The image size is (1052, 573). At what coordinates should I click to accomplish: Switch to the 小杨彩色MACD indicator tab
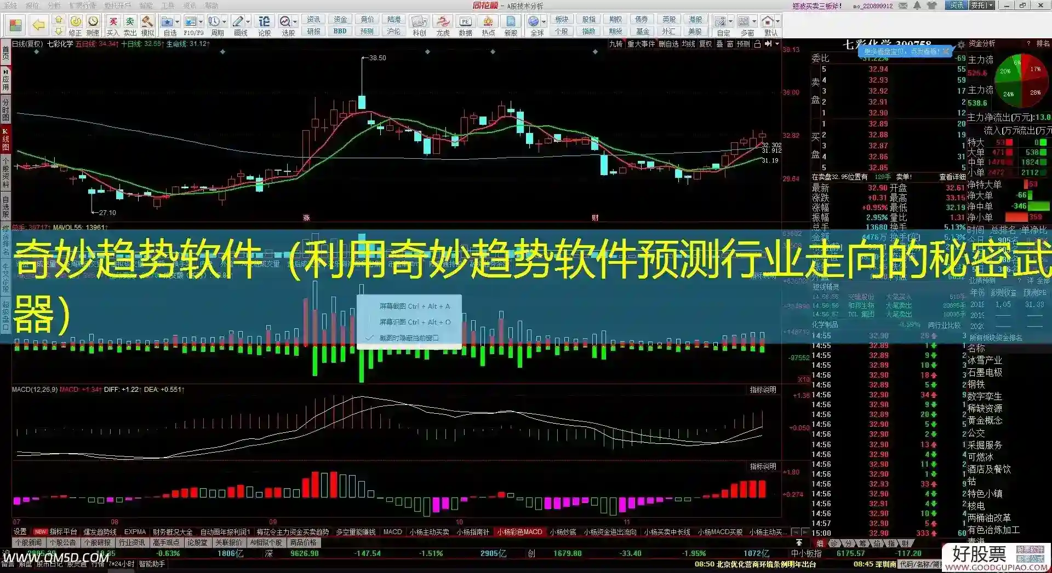click(x=519, y=531)
